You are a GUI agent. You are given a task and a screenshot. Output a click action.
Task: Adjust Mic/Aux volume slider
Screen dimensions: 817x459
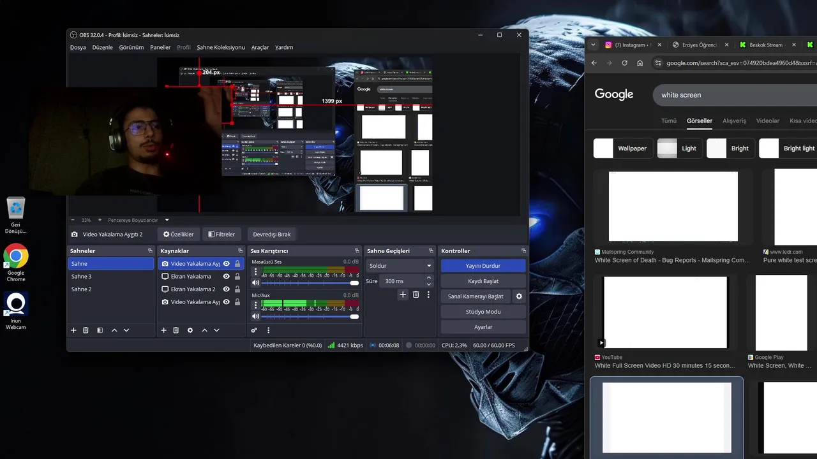point(310,316)
